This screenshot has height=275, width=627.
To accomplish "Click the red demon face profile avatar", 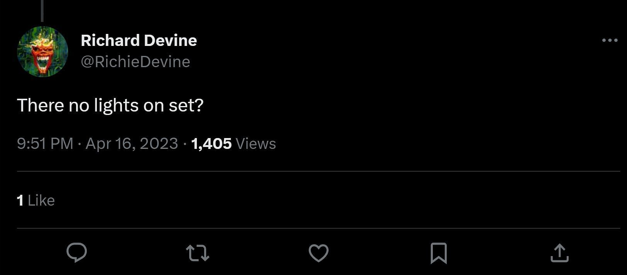I will click(x=42, y=51).
